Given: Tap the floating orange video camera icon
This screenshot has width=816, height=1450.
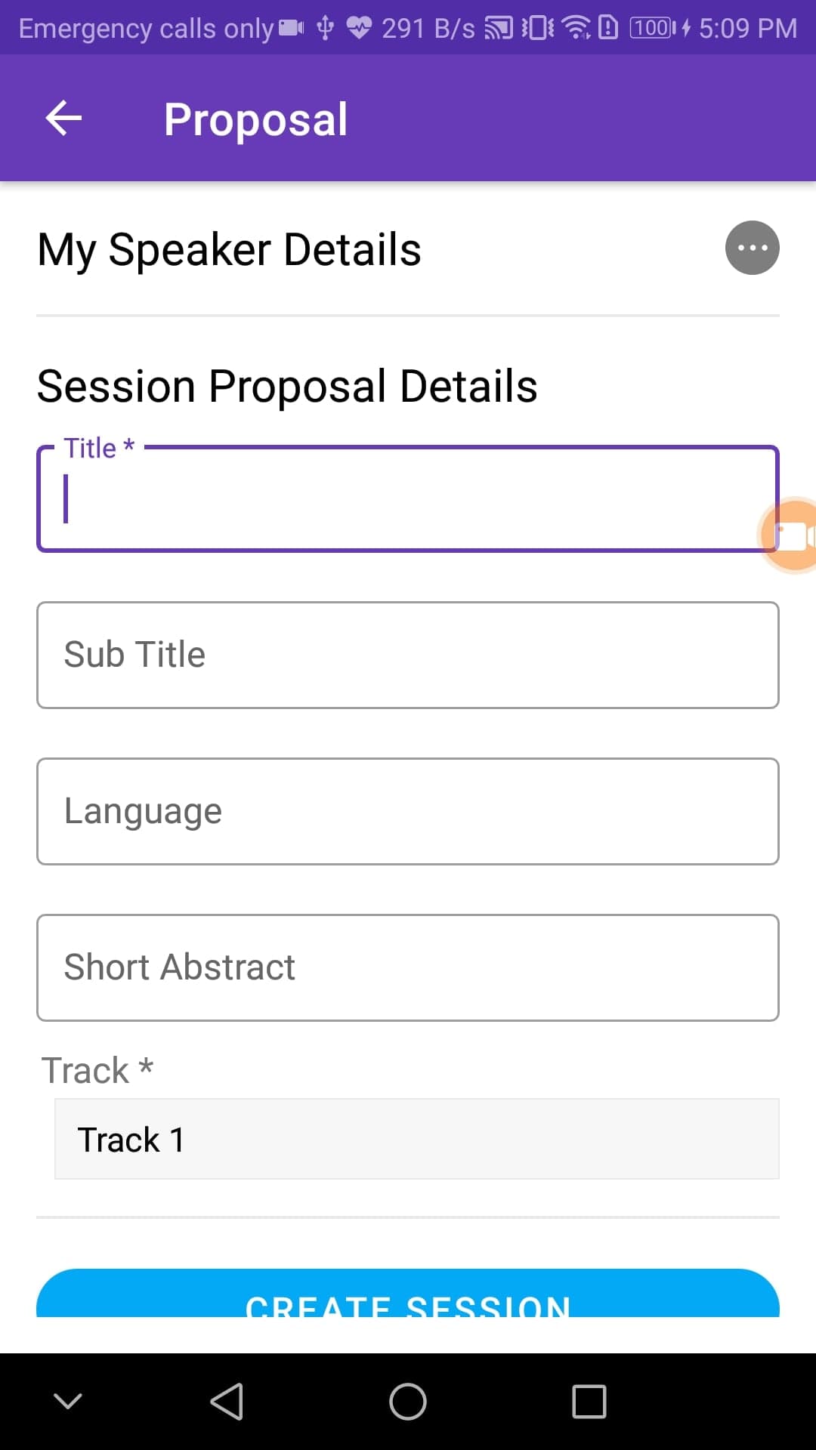Looking at the screenshot, I should click(790, 535).
